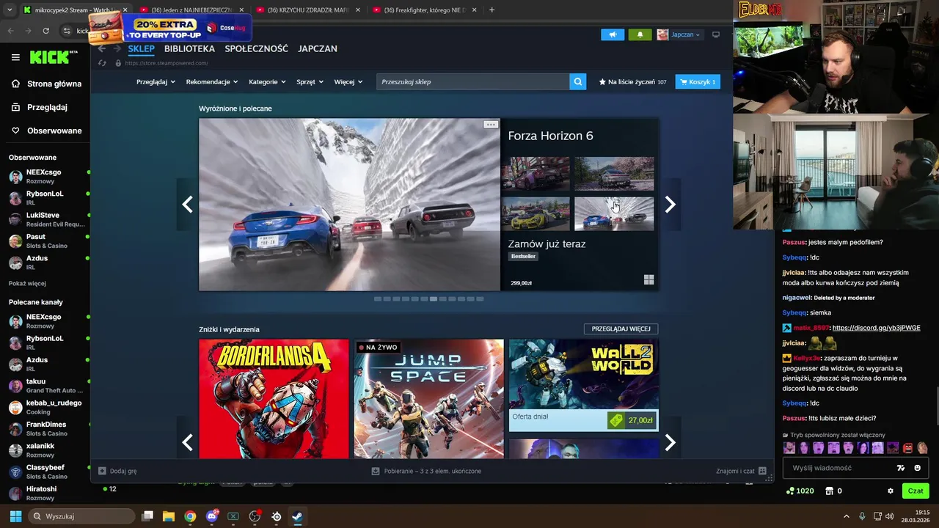Expand the Więcej store dropdown
Image resolution: width=939 pixels, height=528 pixels.
[x=348, y=81]
